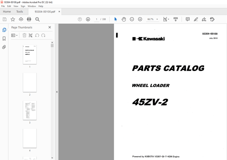Switch to the Tools tab
This screenshot has height=160, width=227.
[19, 11]
